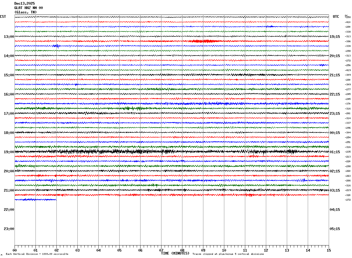Click the DC offset value -256
Viewport: 352px width, 258px height.
coord(348,65)
